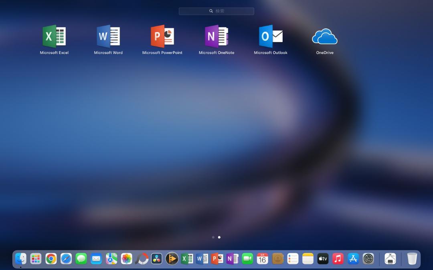The width and height of the screenshot is (433, 270).
Task: Open PowerPoint from the Dock
Action: pyautogui.click(x=217, y=259)
